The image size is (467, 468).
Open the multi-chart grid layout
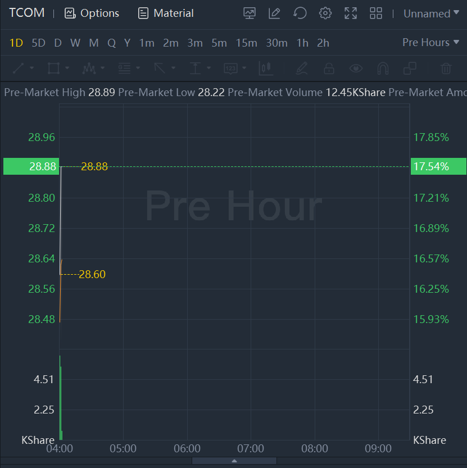pos(376,13)
